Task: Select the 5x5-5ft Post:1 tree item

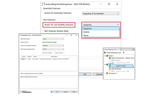Action: click(116, 69)
